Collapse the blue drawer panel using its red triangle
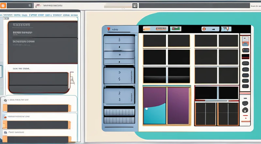 pyautogui.click(x=108, y=29)
